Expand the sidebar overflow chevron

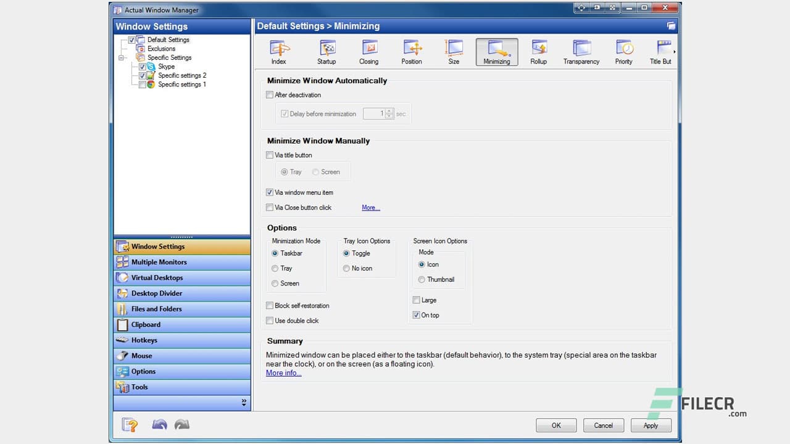pyautogui.click(x=244, y=402)
